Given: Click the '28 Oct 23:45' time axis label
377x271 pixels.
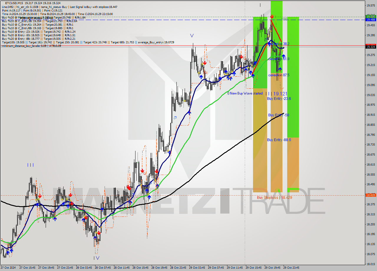Looking at the screenshot, I should click(x=178, y=268).
